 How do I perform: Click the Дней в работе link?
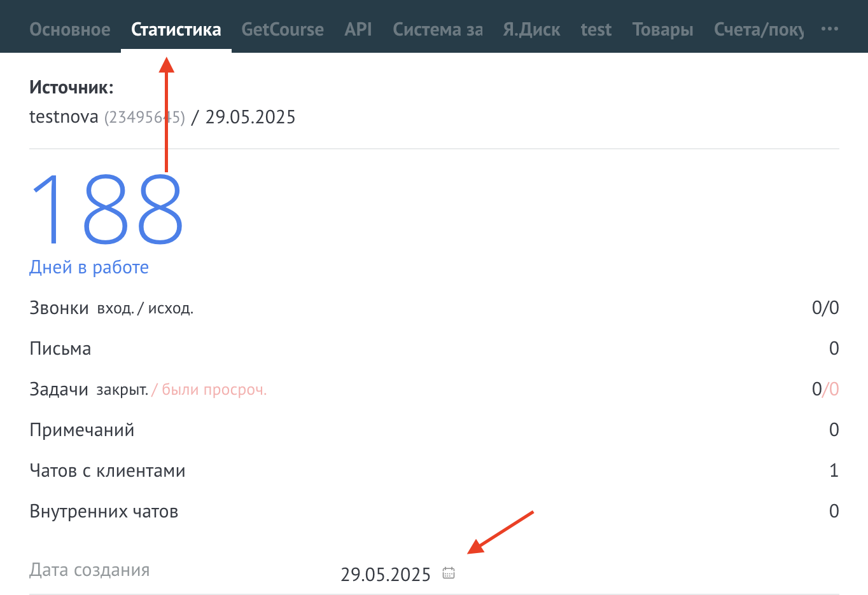click(x=89, y=267)
